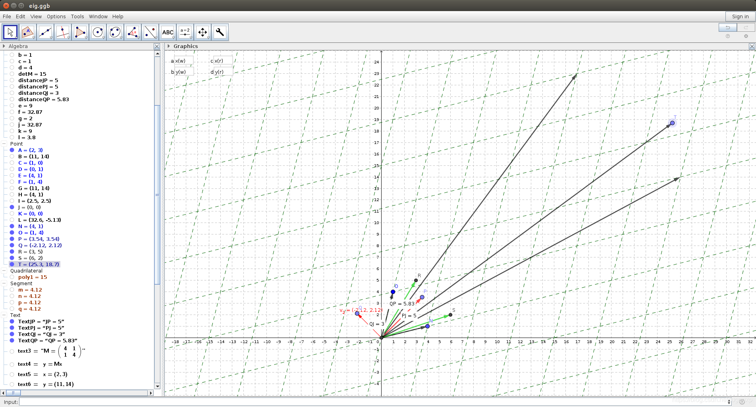
Task: Open the help question mark icon
Action: tap(728, 36)
